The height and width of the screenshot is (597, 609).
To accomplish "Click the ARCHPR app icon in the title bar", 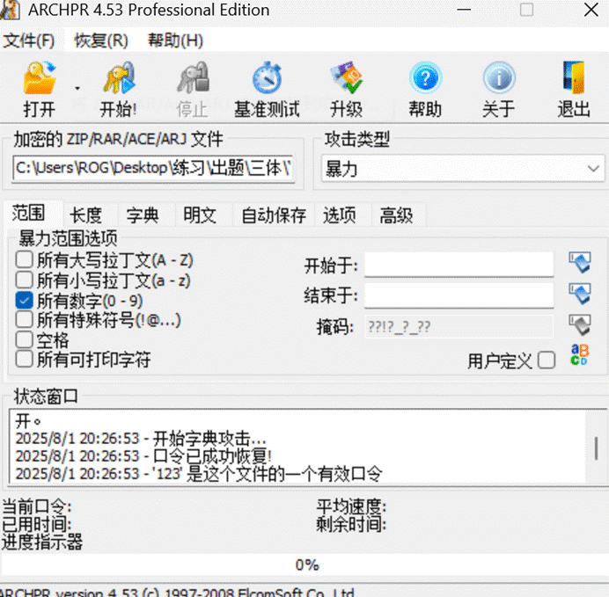I will (10, 10).
